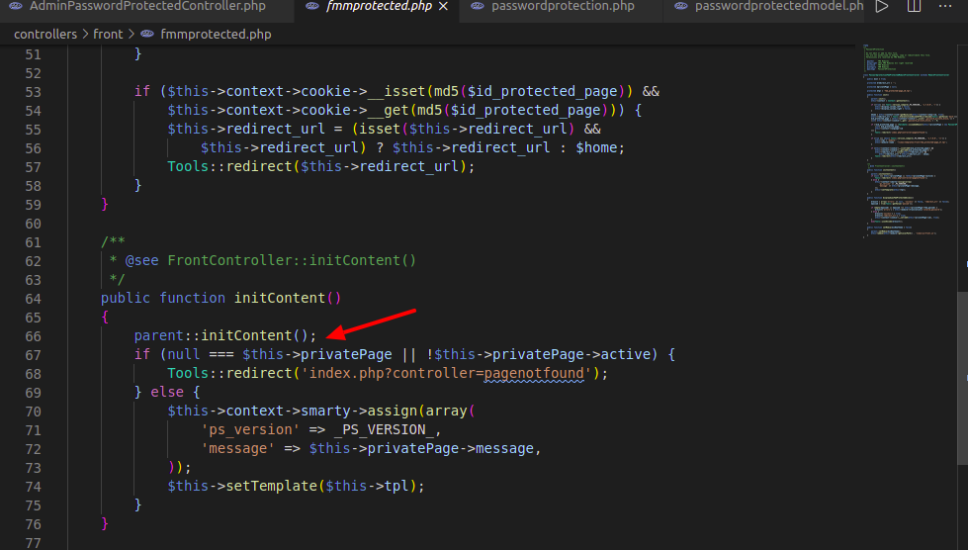The width and height of the screenshot is (968, 550).
Task: Click line number 66 in gutter
Action: [34, 336]
